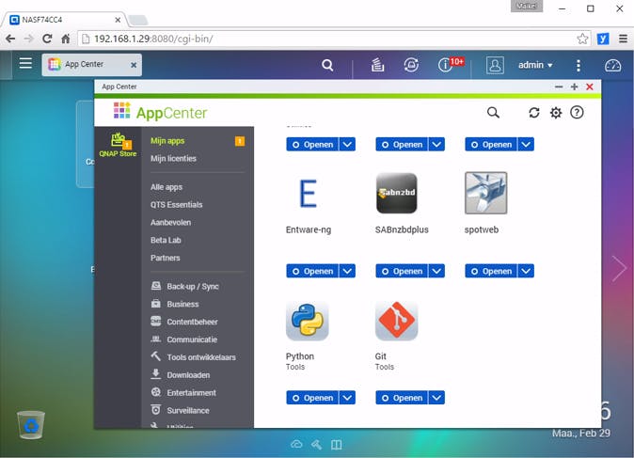
Task: Click the SABnzbdplus app icon
Action: pyautogui.click(x=396, y=193)
